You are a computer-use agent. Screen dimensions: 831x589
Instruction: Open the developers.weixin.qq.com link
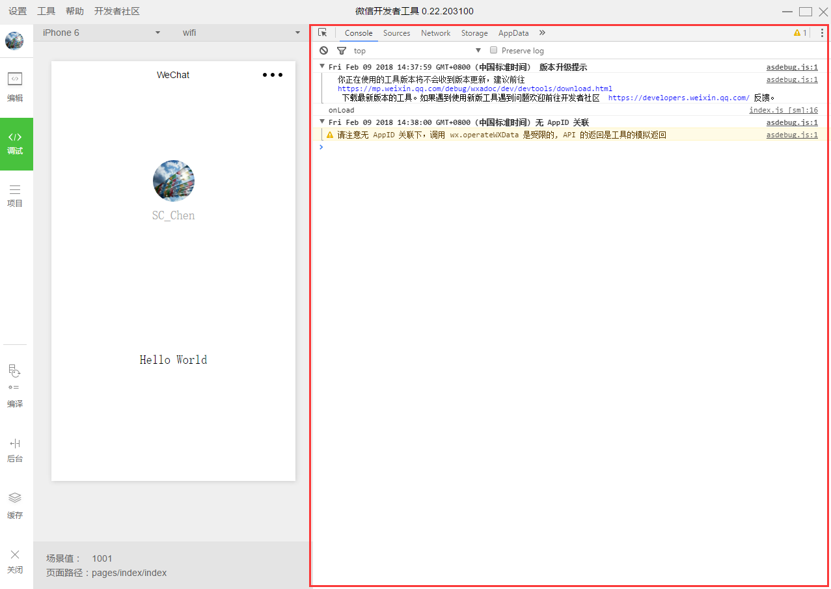679,98
